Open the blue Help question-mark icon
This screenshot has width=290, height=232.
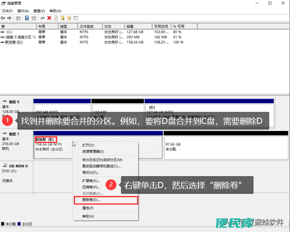tap(27, 18)
